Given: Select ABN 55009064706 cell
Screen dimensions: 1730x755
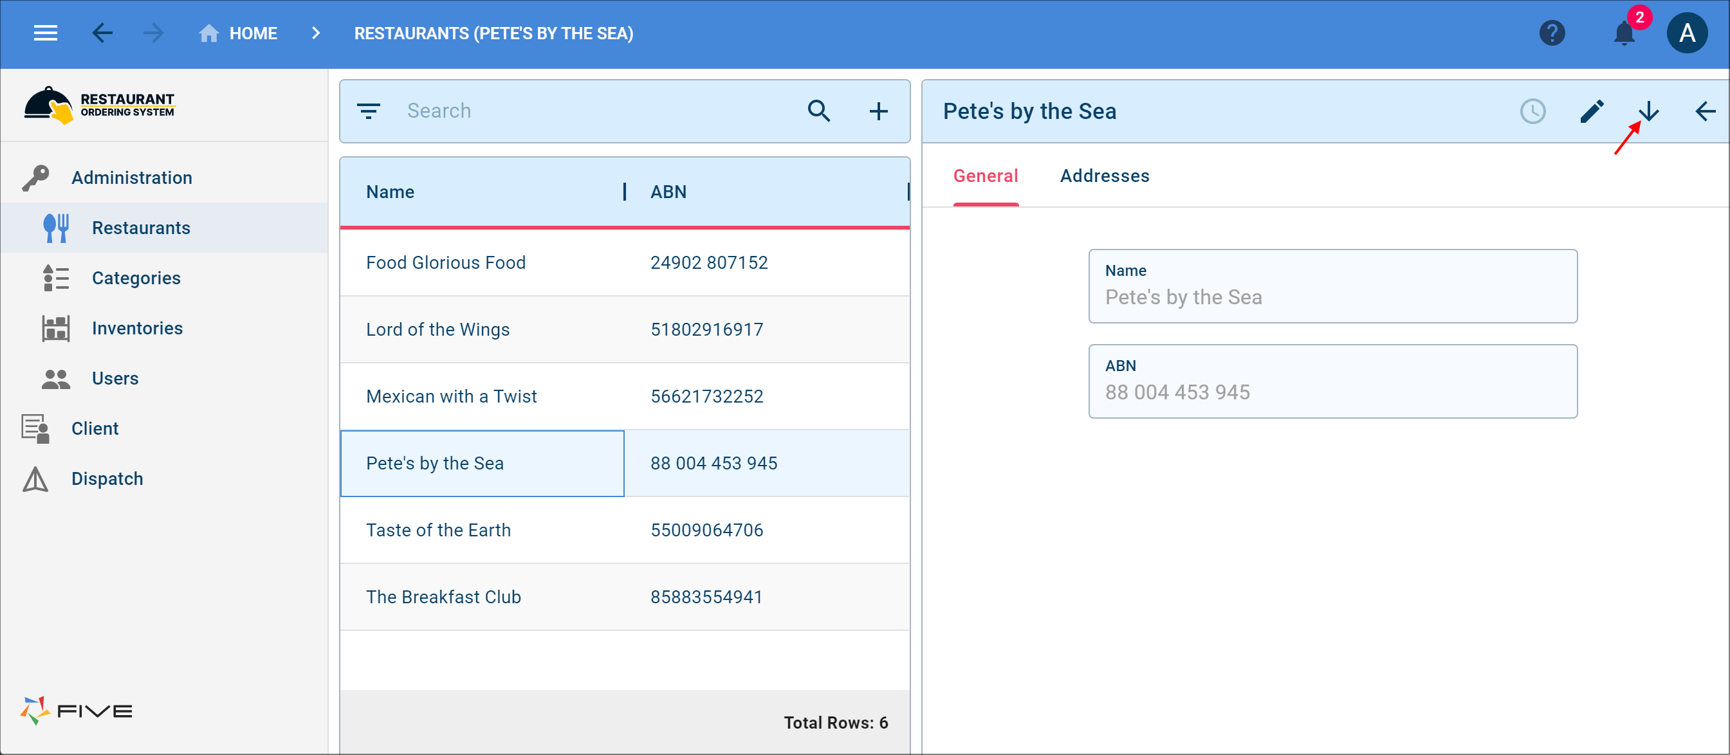Looking at the screenshot, I should pyautogui.click(x=706, y=530).
